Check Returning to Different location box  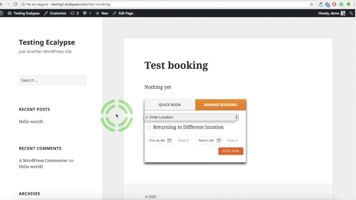149,128
